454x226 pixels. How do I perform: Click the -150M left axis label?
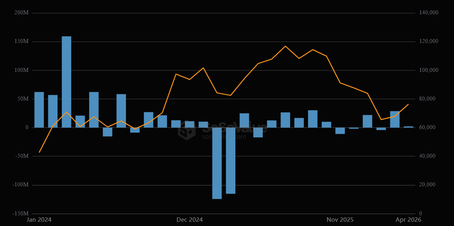21,213
